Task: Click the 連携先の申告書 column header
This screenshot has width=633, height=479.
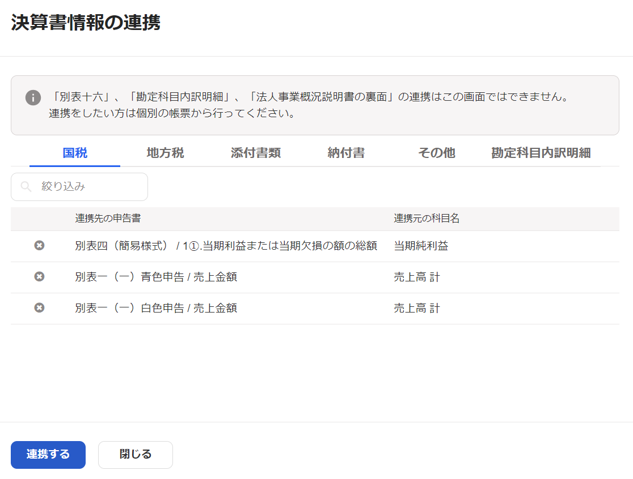Action: (108, 219)
